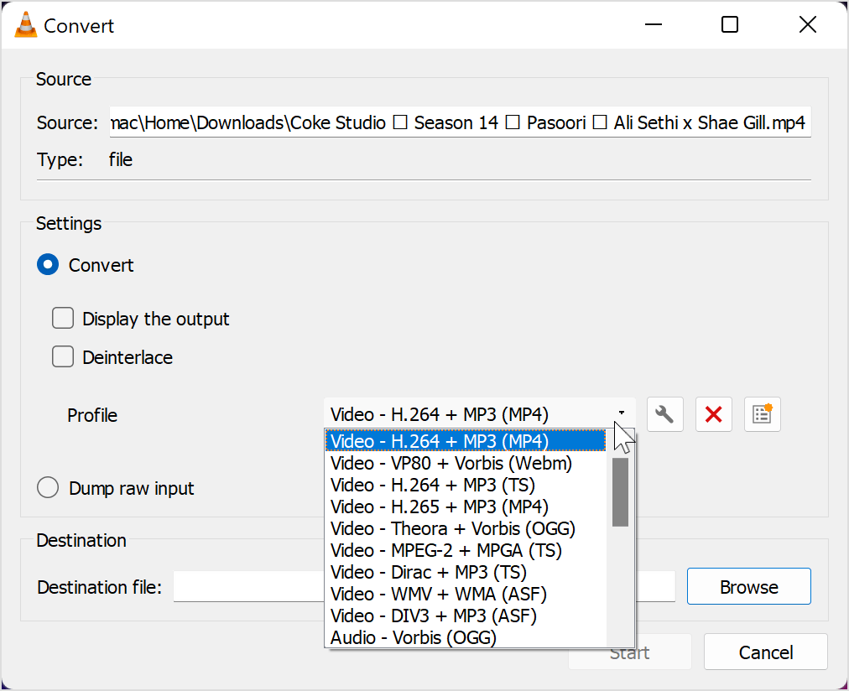Image resolution: width=849 pixels, height=691 pixels.
Task: Click the profile list scrollbar thumb
Action: [x=620, y=491]
